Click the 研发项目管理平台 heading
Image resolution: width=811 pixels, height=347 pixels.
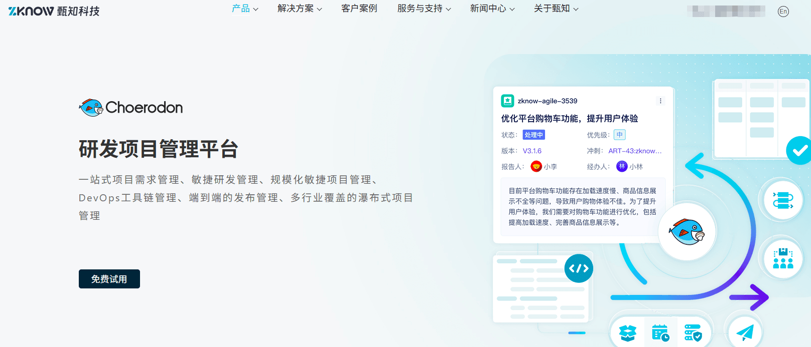(159, 149)
